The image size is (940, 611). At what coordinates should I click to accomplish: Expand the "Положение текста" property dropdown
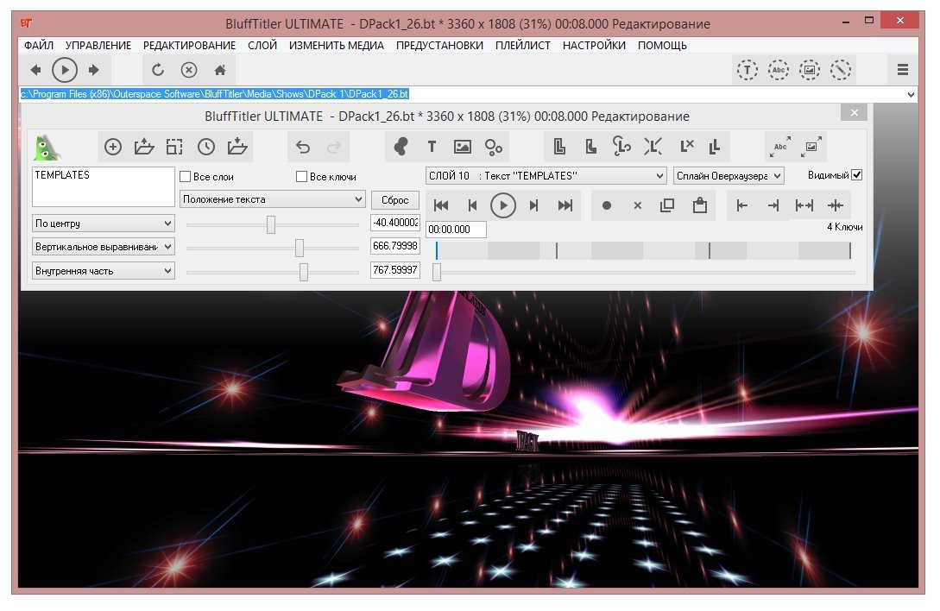tap(274, 199)
